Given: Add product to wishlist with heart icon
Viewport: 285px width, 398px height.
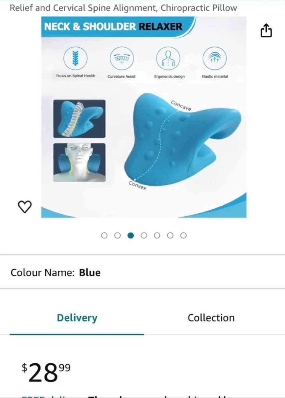Looking at the screenshot, I should [x=25, y=207].
